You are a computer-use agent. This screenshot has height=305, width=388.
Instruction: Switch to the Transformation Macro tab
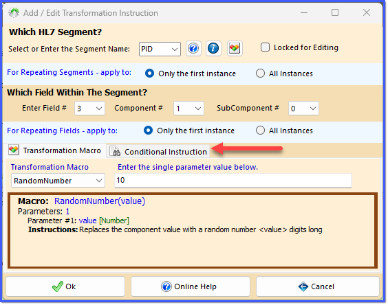click(x=54, y=150)
